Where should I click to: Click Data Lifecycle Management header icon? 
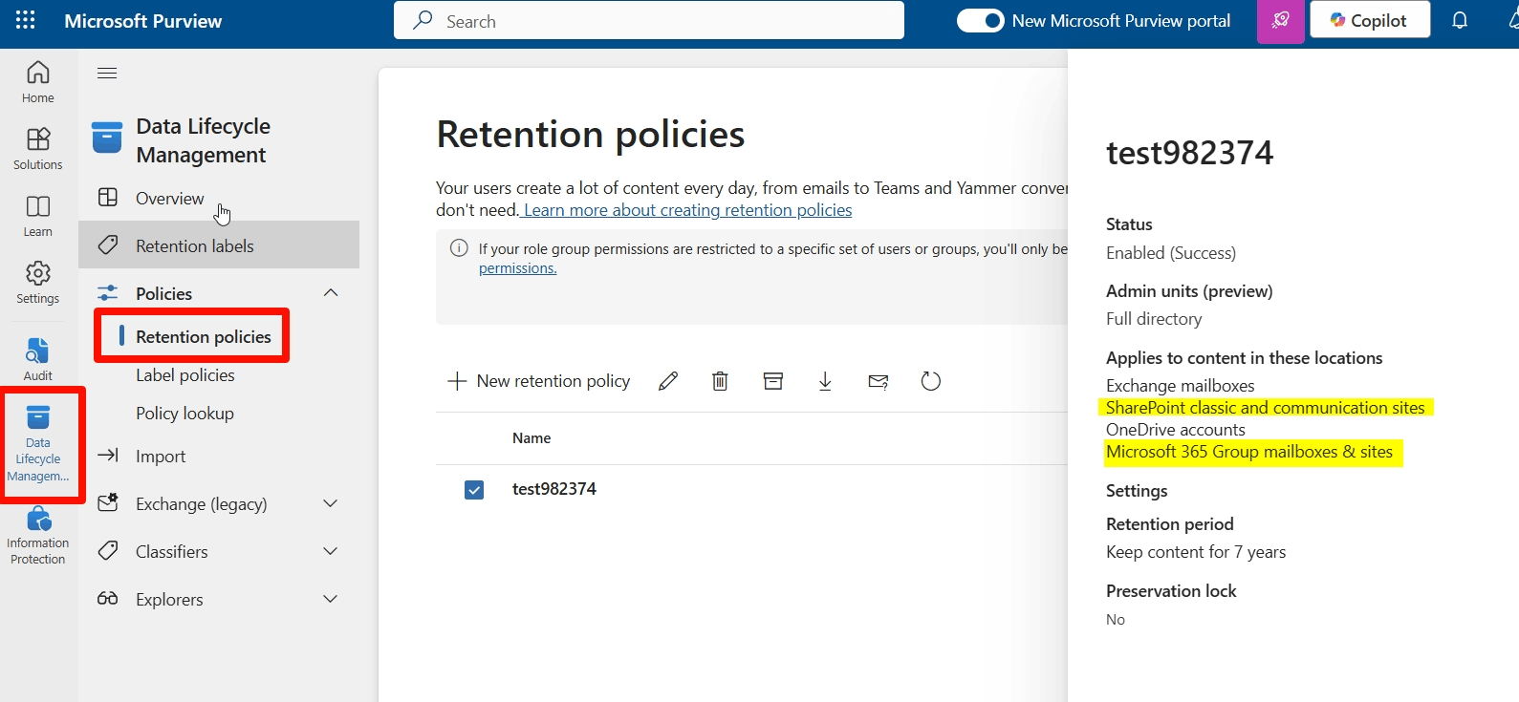(107, 138)
